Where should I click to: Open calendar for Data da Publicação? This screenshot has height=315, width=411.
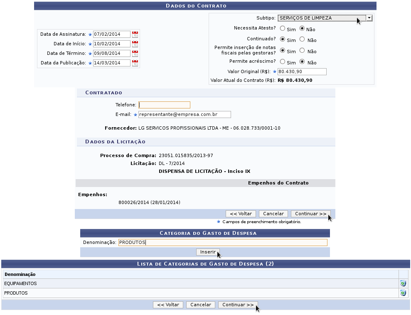point(135,63)
